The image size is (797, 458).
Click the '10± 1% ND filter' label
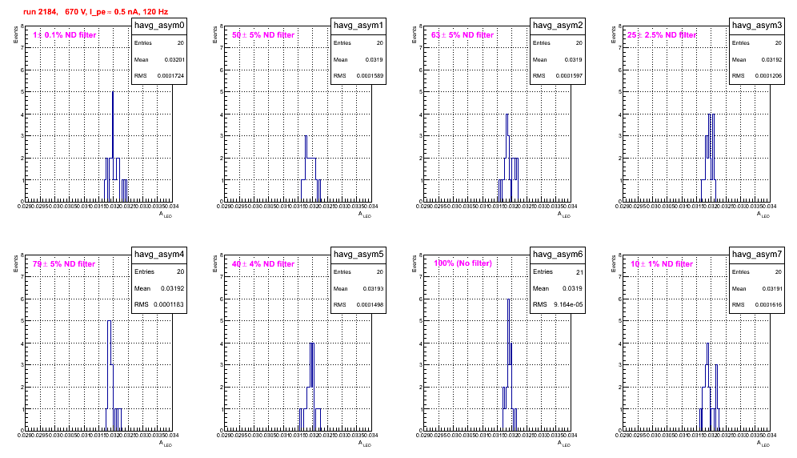(x=662, y=264)
